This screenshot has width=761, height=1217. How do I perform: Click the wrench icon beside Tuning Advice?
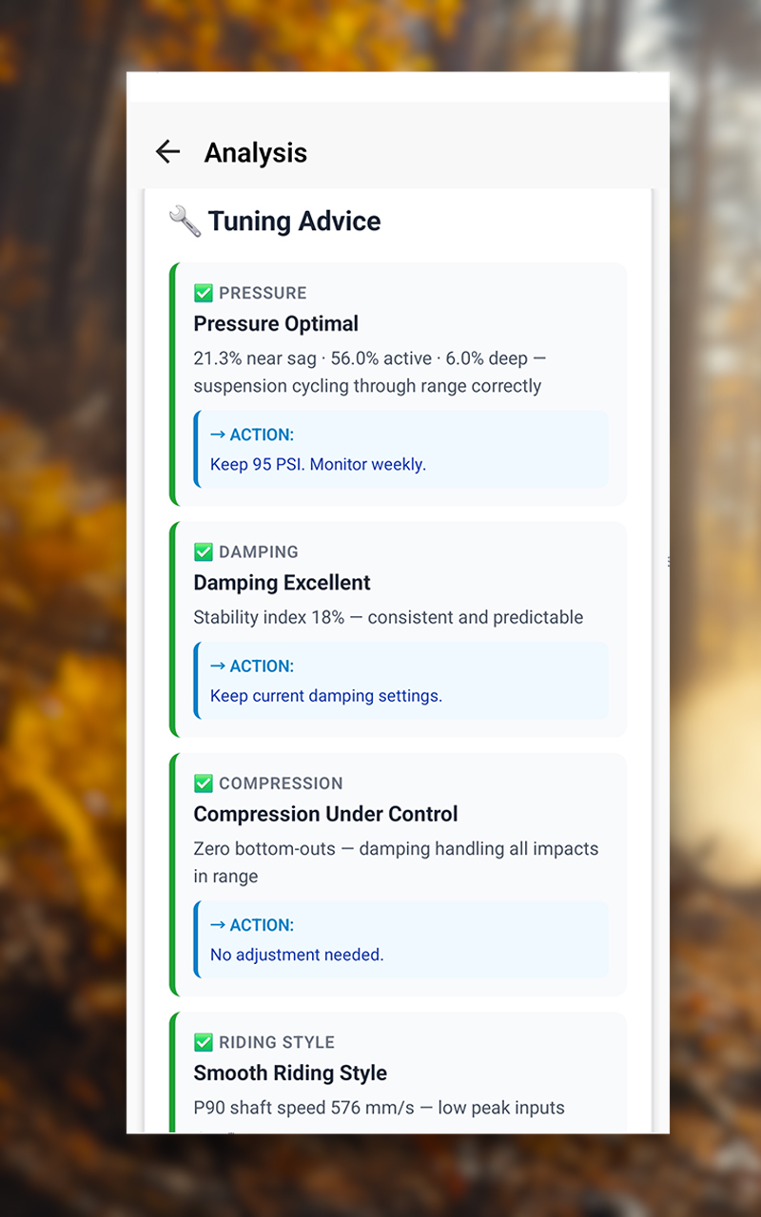pos(185,222)
